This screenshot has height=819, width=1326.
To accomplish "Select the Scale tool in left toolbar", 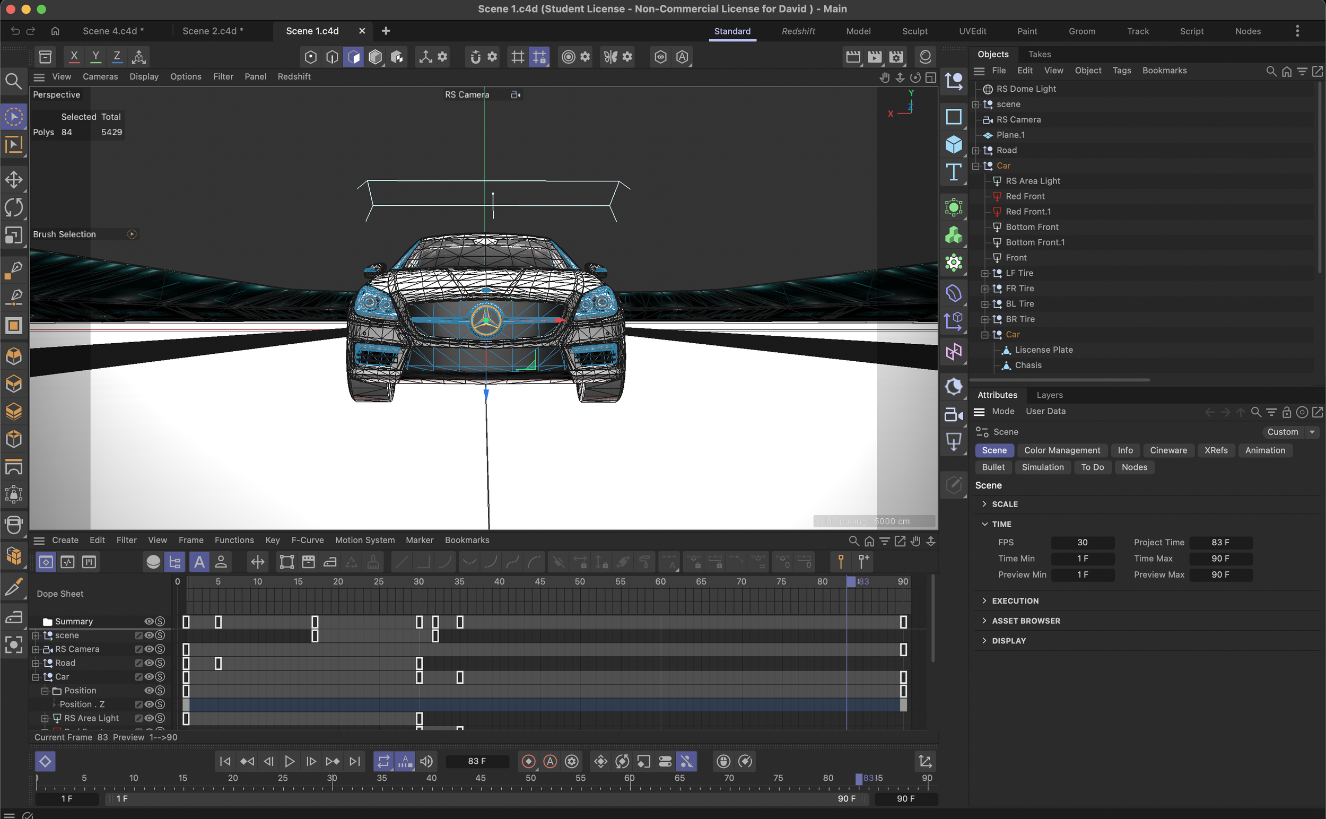I will (x=14, y=235).
